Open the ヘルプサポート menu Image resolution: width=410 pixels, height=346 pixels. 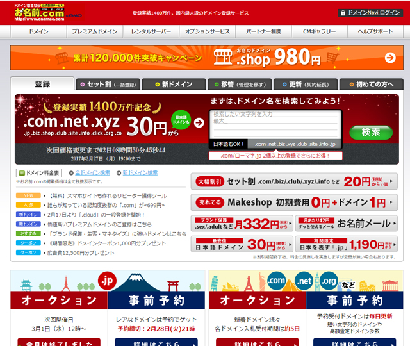(x=375, y=31)
